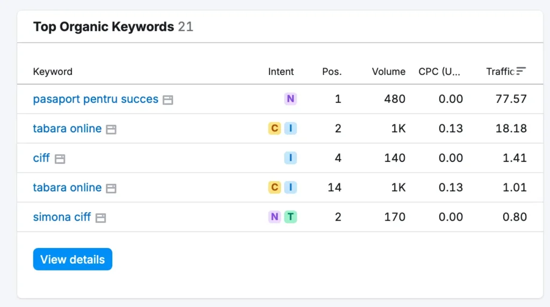Click the Intent column header

[x=281, y=72]
